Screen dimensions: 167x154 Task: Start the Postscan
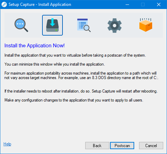(x=122, y=146)
